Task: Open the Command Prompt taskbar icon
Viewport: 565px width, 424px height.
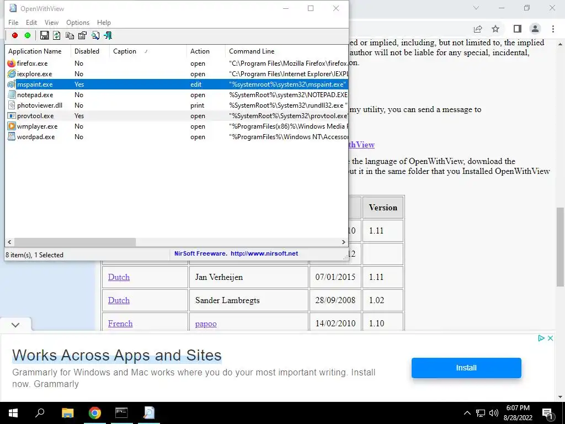Action: point(121,413)
